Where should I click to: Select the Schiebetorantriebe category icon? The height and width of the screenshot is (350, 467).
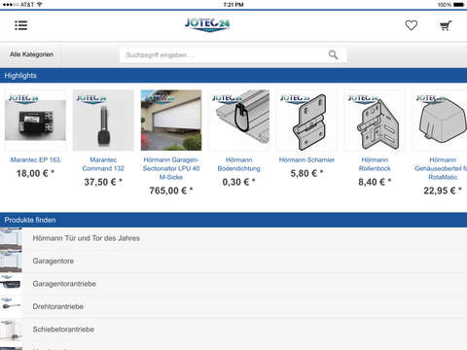[11, 330]
